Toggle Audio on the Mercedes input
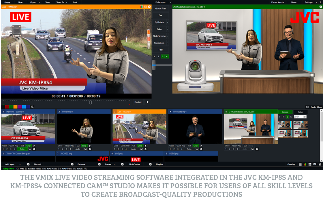The image size is (323, 202). point(22,149)
